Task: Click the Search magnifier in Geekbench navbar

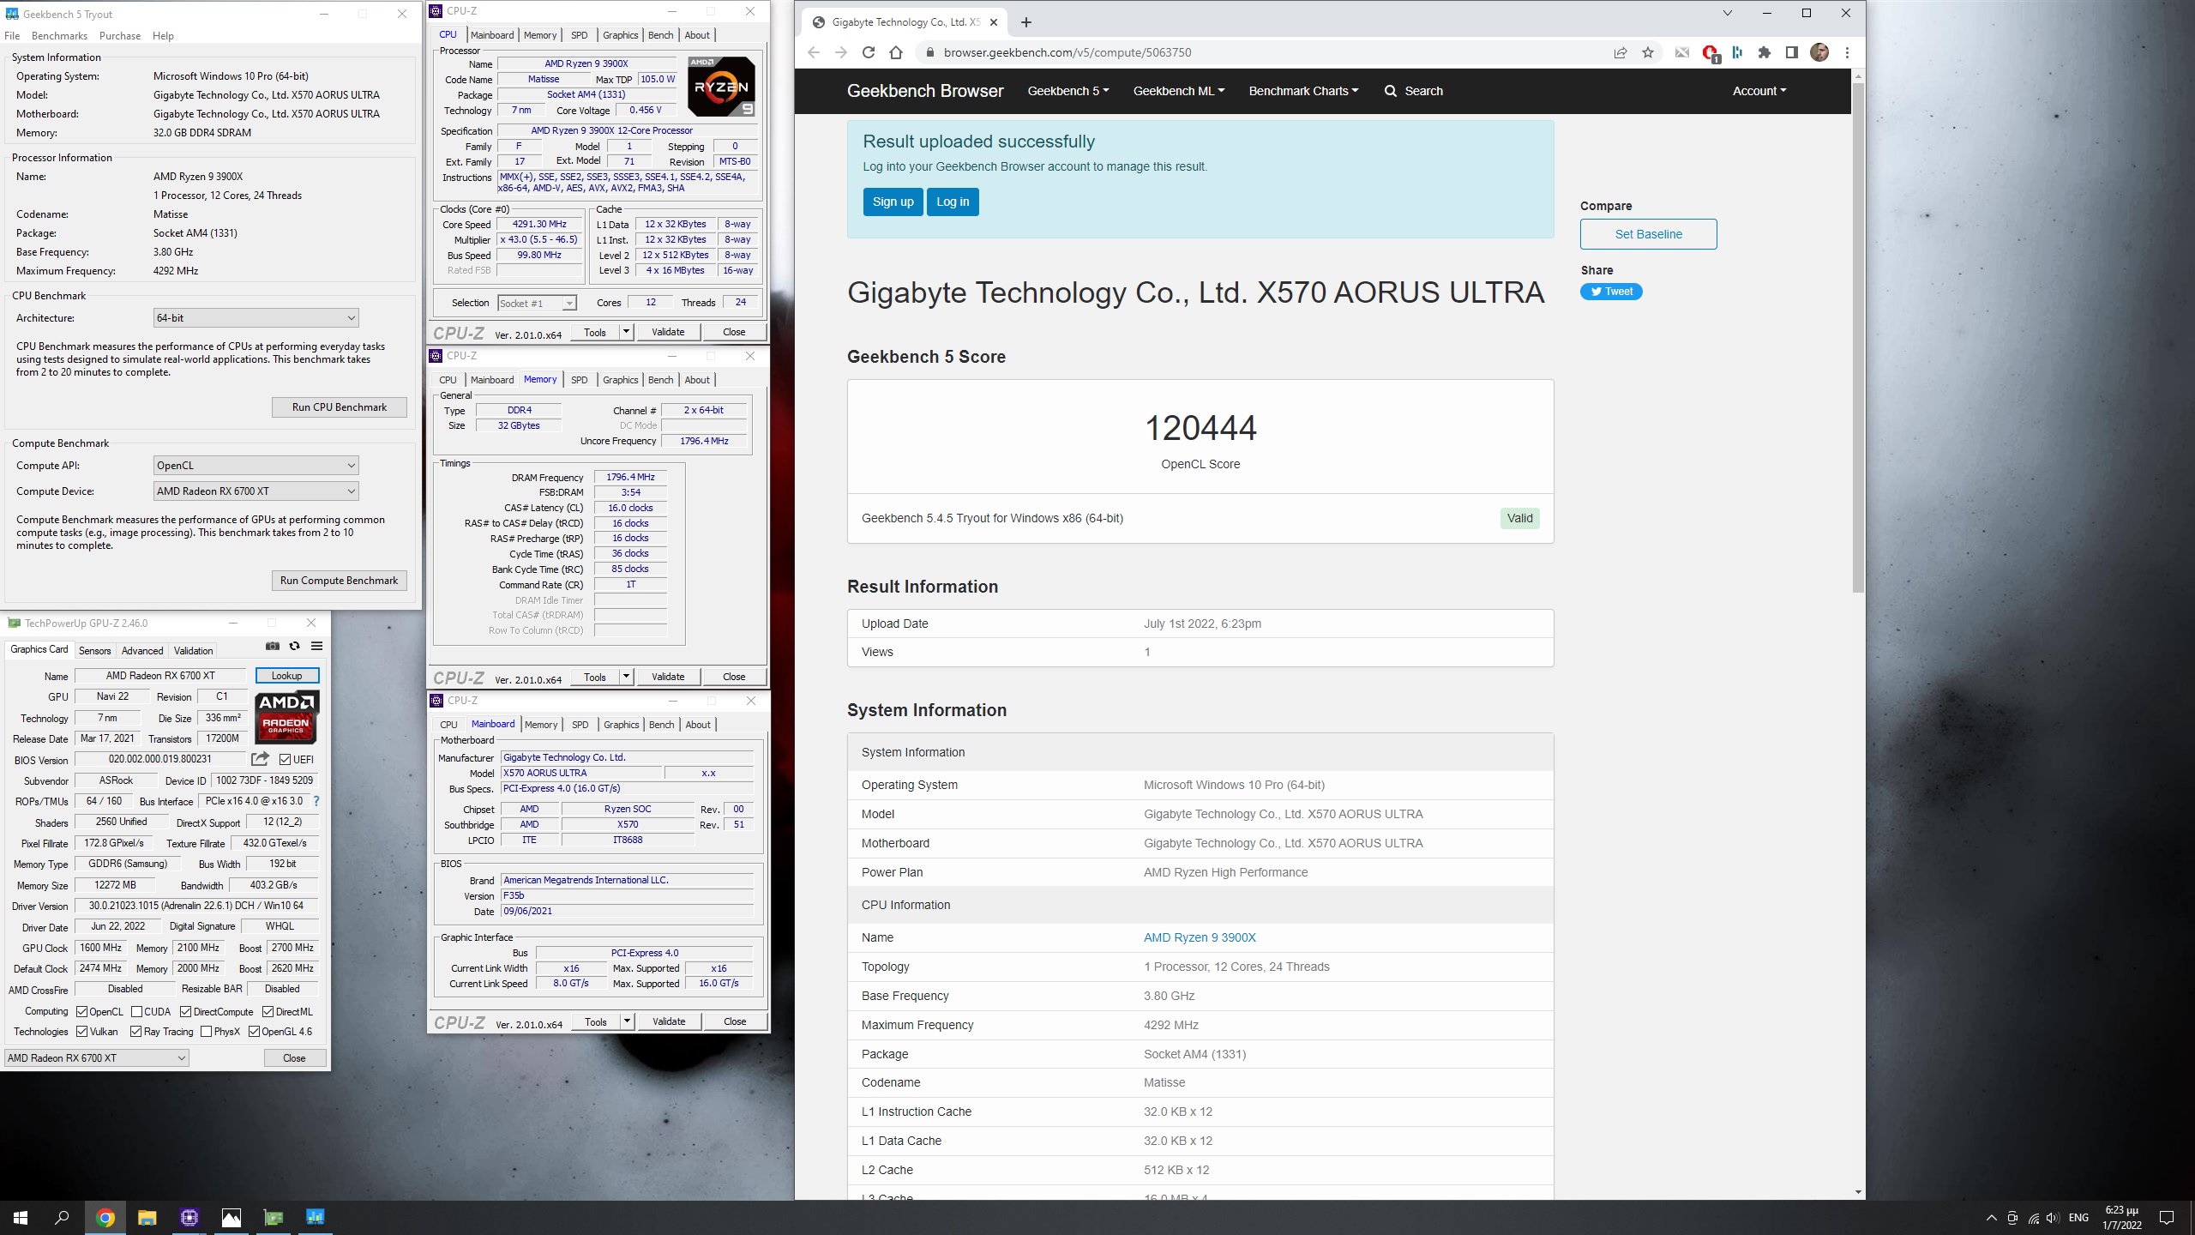Action: point(1390,91)
